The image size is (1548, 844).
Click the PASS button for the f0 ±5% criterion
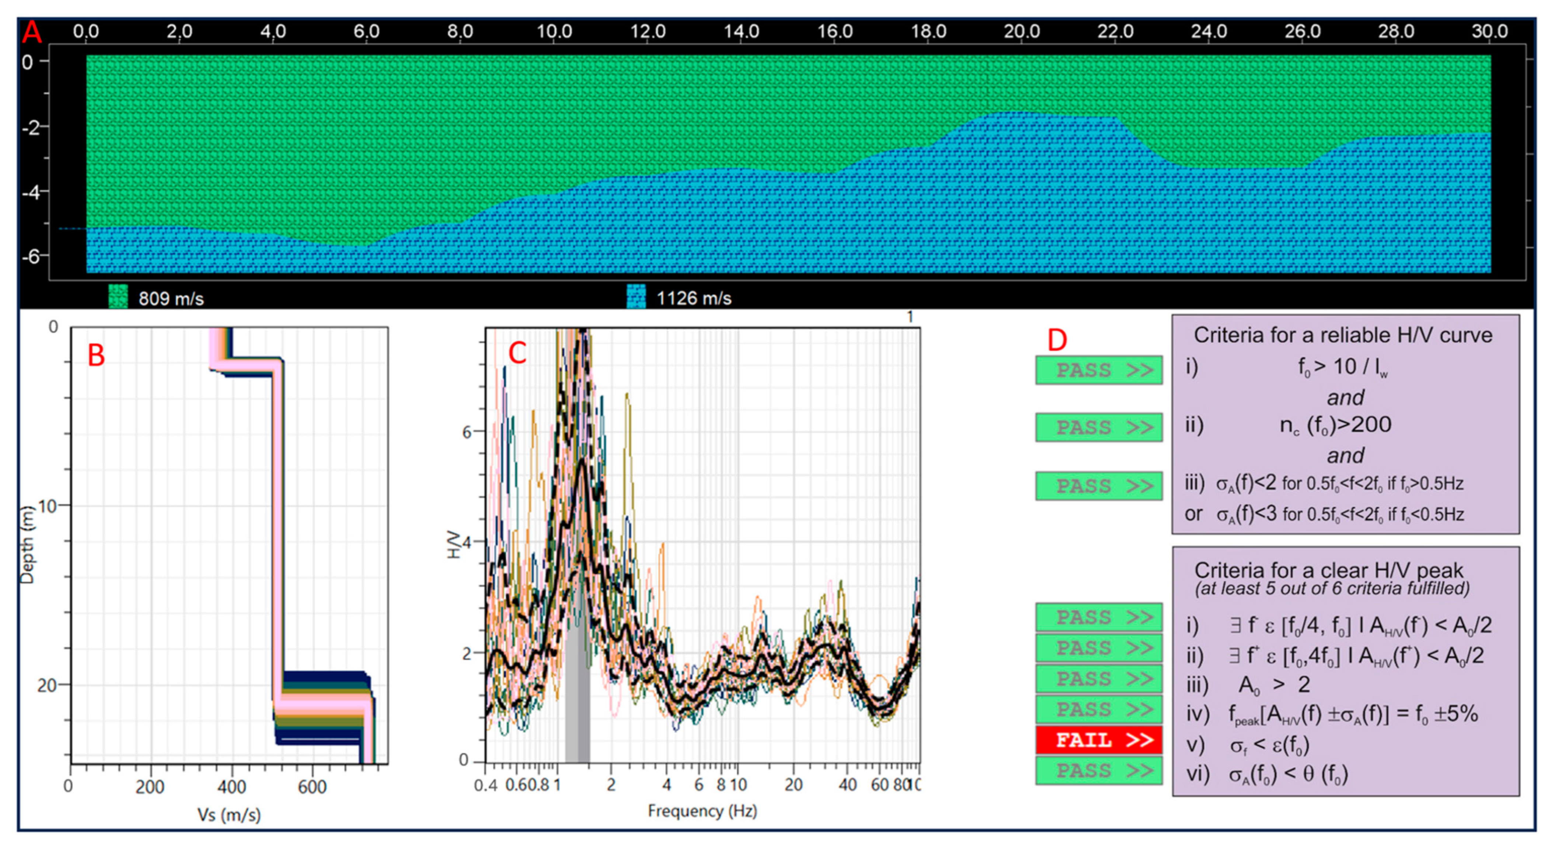tap(1098, 709)
